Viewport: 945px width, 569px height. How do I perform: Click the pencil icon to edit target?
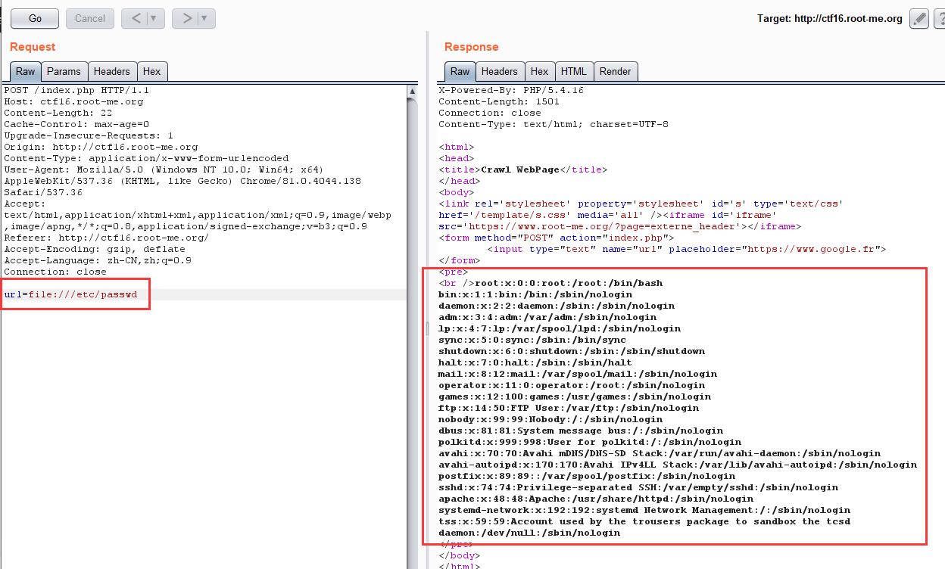[x=918, y=18]
